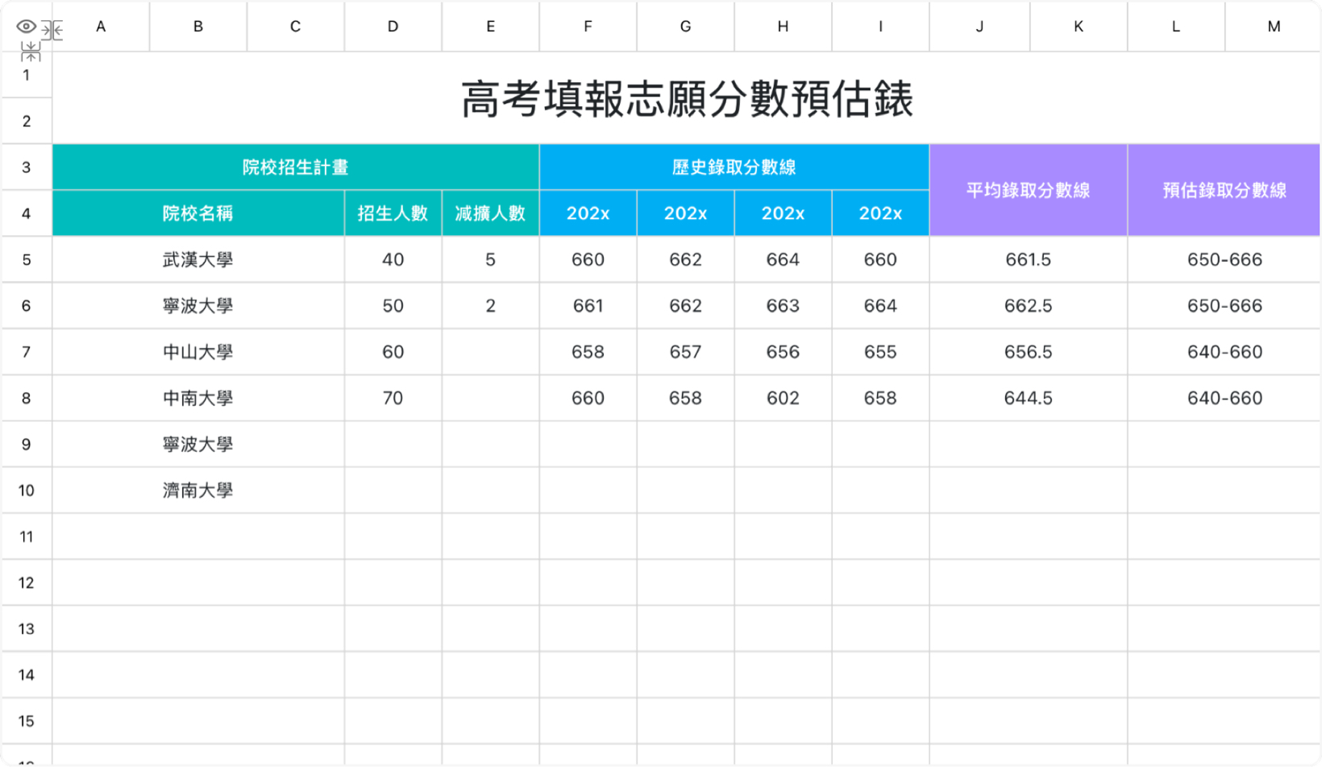This screenshot has height=767, width=1322.
Task: Click the average score 656.5
Action: point(1029,352)
